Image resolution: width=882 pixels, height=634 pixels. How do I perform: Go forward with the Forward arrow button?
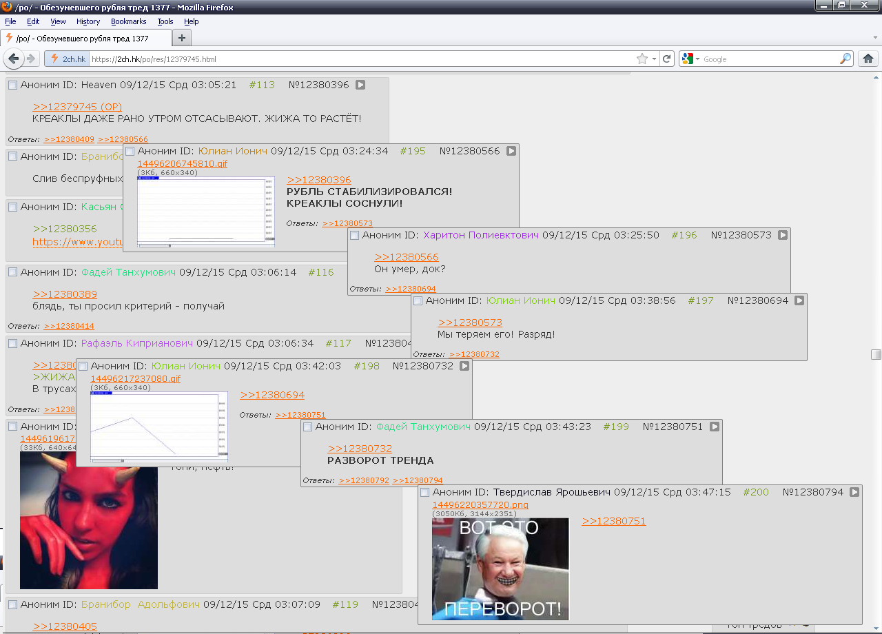[31, 59]
